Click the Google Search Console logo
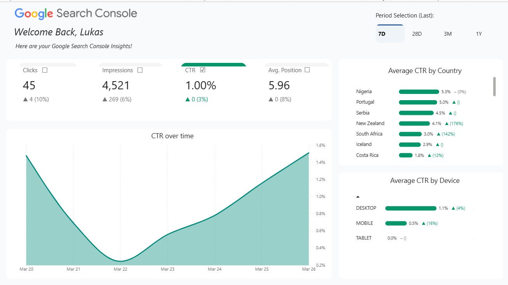The image size is (508, 285). [75, 14]
